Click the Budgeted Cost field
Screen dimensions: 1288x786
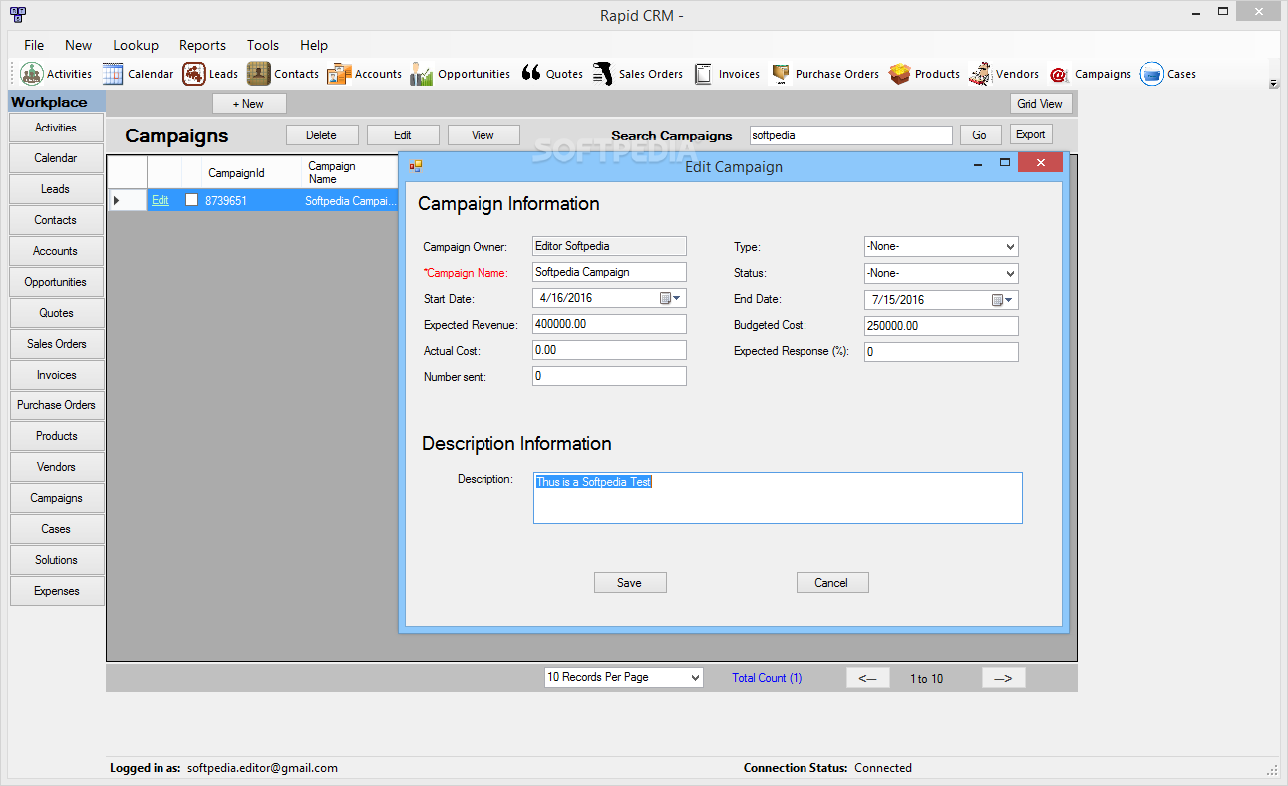coord(941,326)
